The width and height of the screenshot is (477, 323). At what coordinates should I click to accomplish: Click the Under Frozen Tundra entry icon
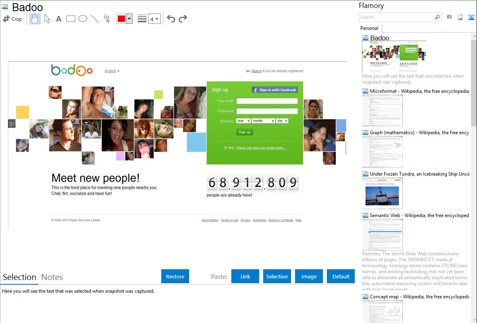click(365, 174)
